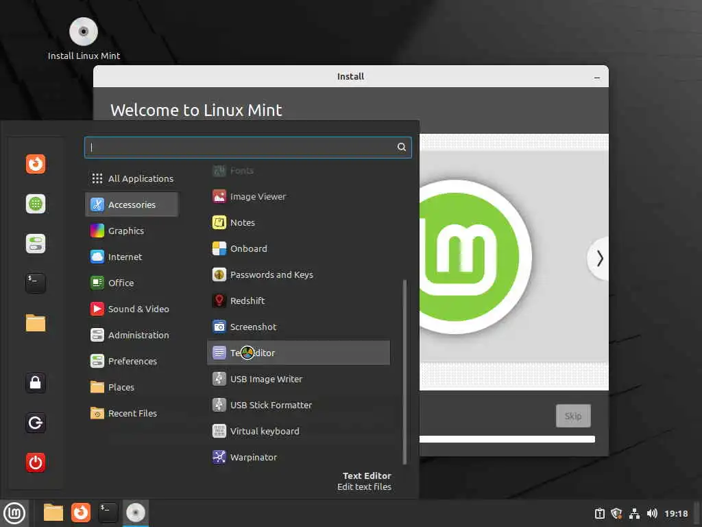The image size is (702, 527).
Task: Open System Settings toggle icon in menu sidebar
Action: click(x=36, y=244)
